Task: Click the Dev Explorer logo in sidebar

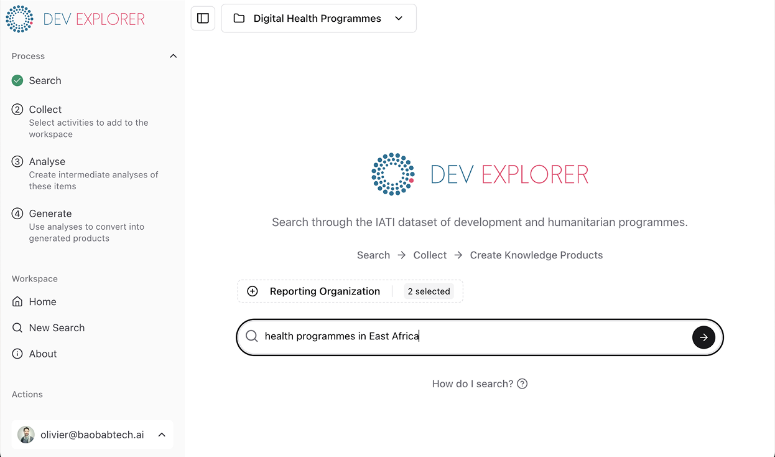Action: (x=75, y=19)
